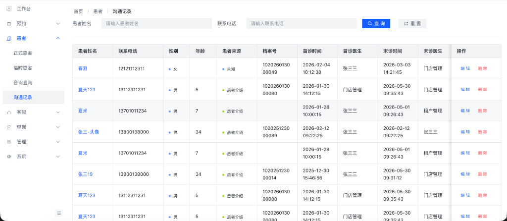This screenshot has height=221, width=507.
Task: Focus the 联系电话 input field
Action: [x=302, y=24]
